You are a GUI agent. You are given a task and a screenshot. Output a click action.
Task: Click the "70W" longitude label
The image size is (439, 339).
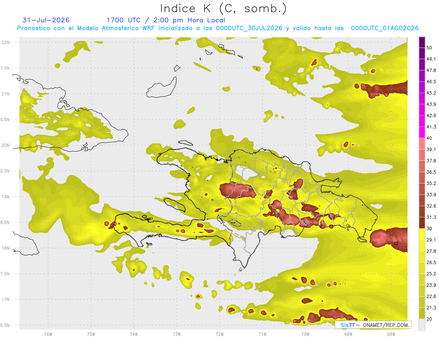click(x=305, y=334)
